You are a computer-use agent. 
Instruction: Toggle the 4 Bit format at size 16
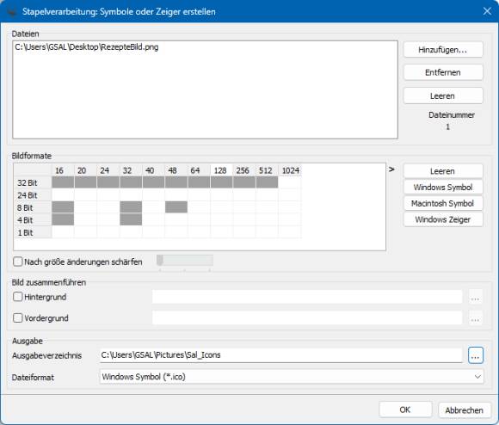click(x=63, y=220)
